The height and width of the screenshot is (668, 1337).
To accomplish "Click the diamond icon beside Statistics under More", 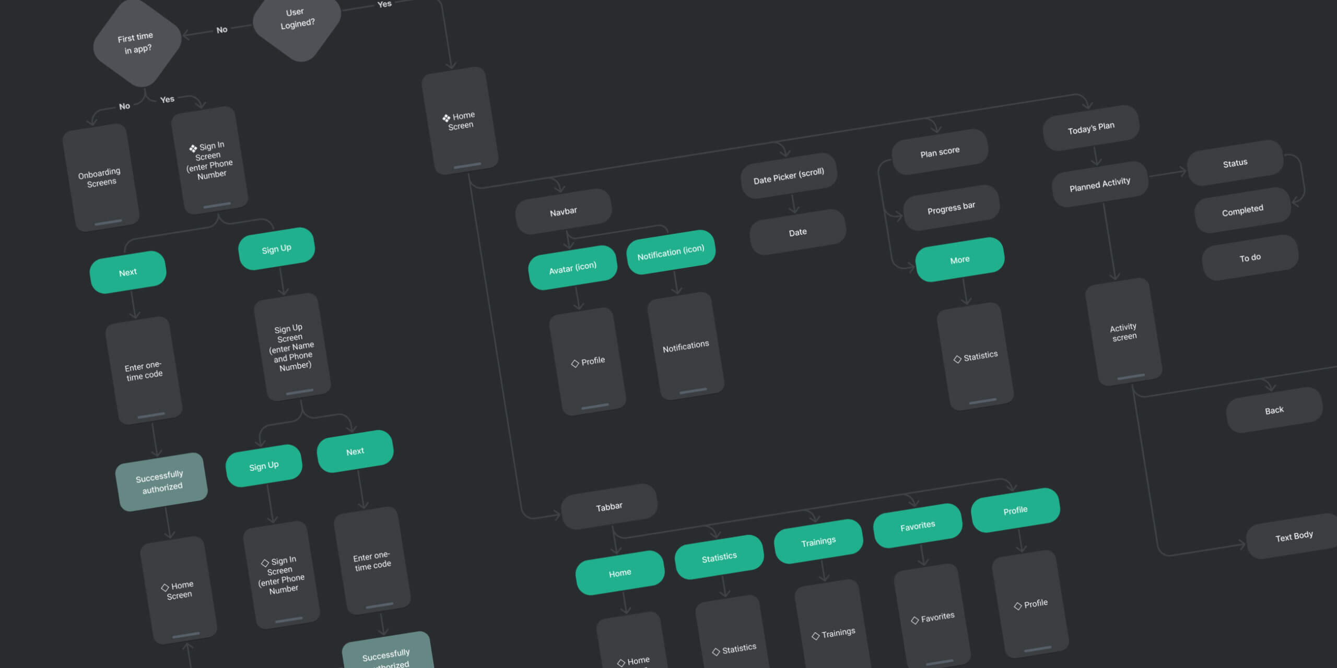I will click(957, 359).
